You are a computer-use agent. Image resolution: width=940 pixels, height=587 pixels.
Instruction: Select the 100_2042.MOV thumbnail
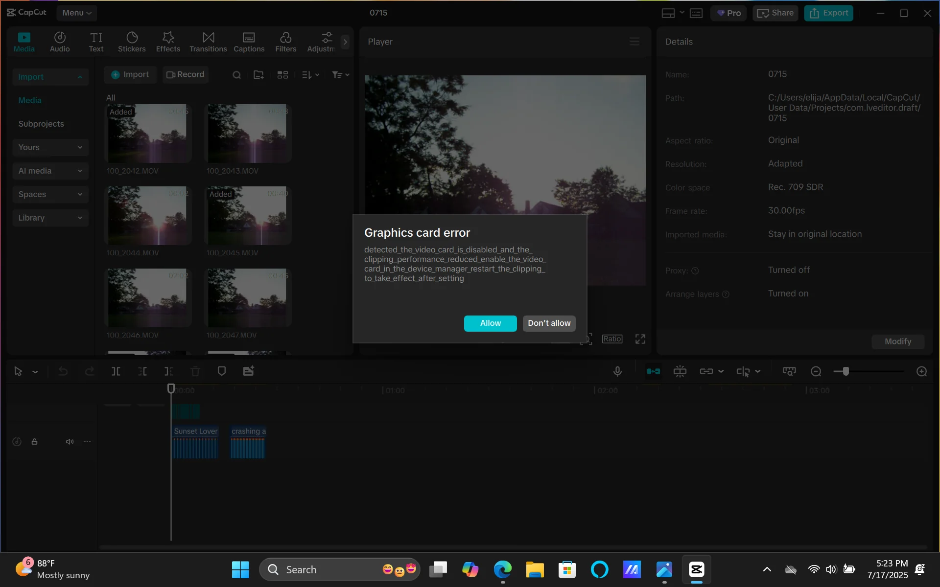[148, 133]
